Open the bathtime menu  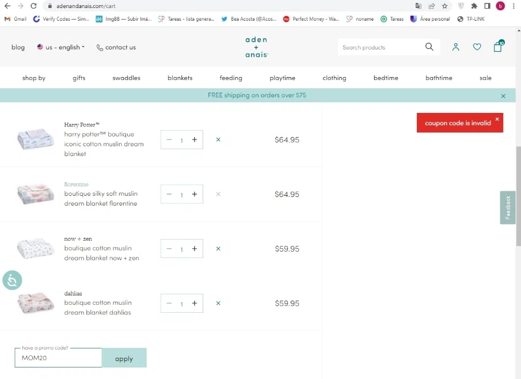click(x=439, y=78)
